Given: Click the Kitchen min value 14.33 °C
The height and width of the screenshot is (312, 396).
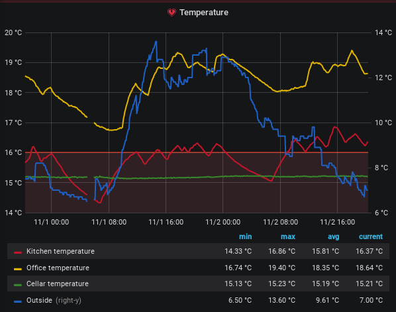Looking at the screenshot, I should (x=238, y=251).
